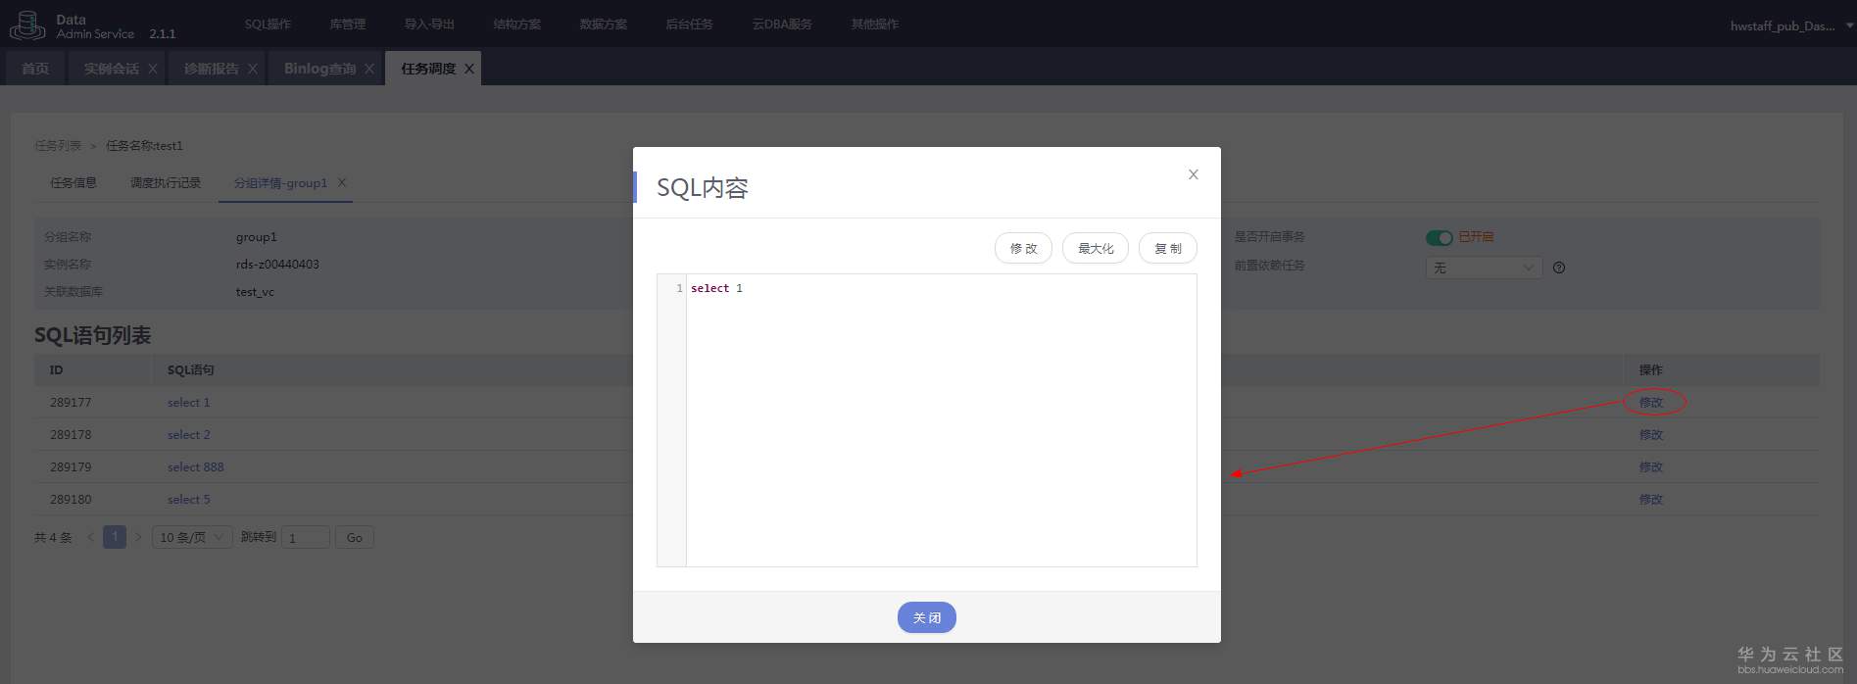The width and height of the screenshot is (1857, 684).
Task: Click the 关闭 button in dialog
Action: click(x=927, y=617)
